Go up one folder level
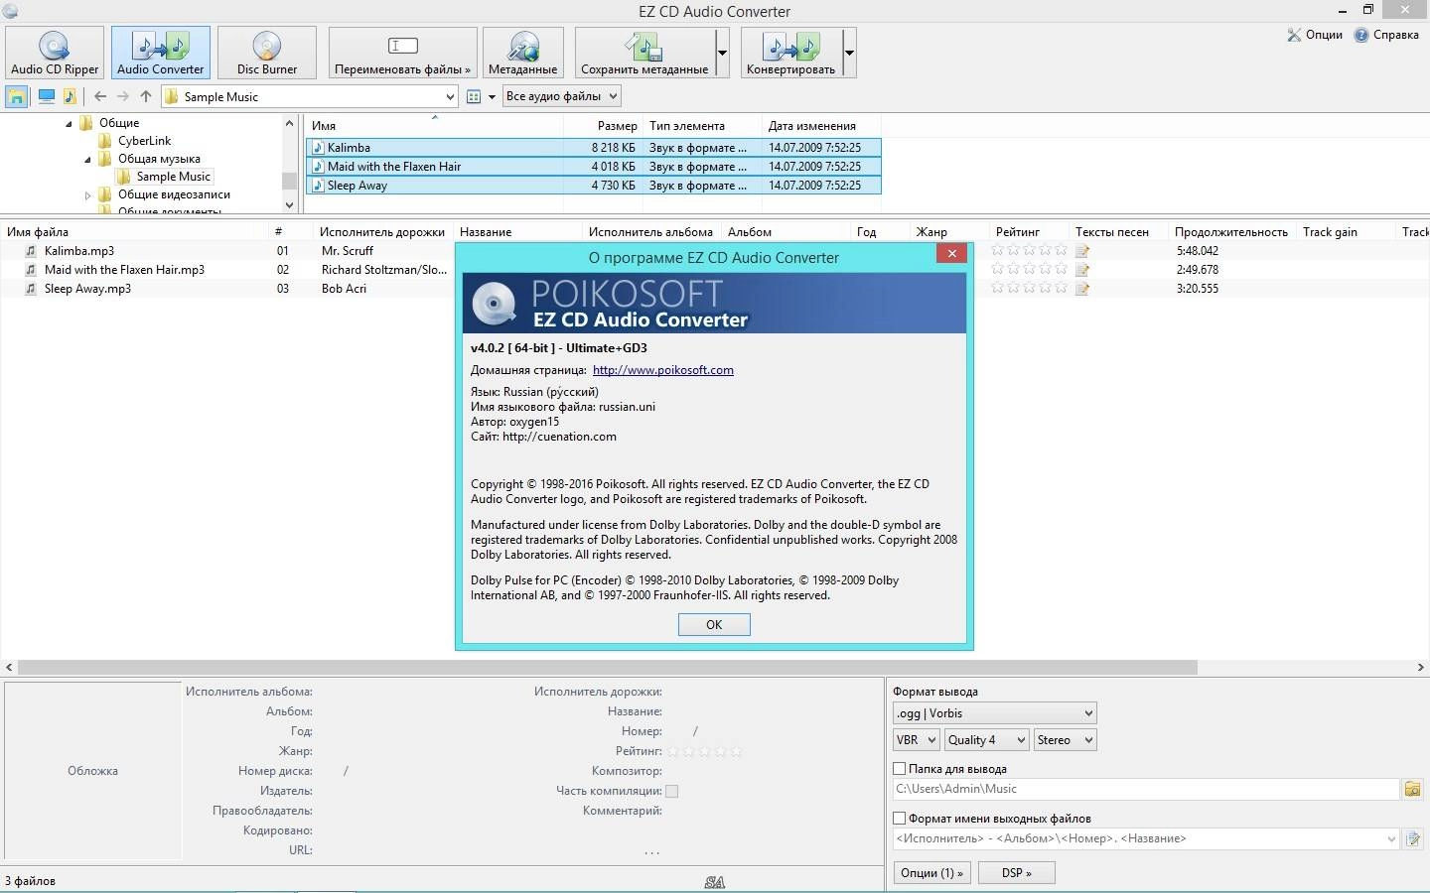The width and height of the screenshot is (1430, 893). click(146, 96)
